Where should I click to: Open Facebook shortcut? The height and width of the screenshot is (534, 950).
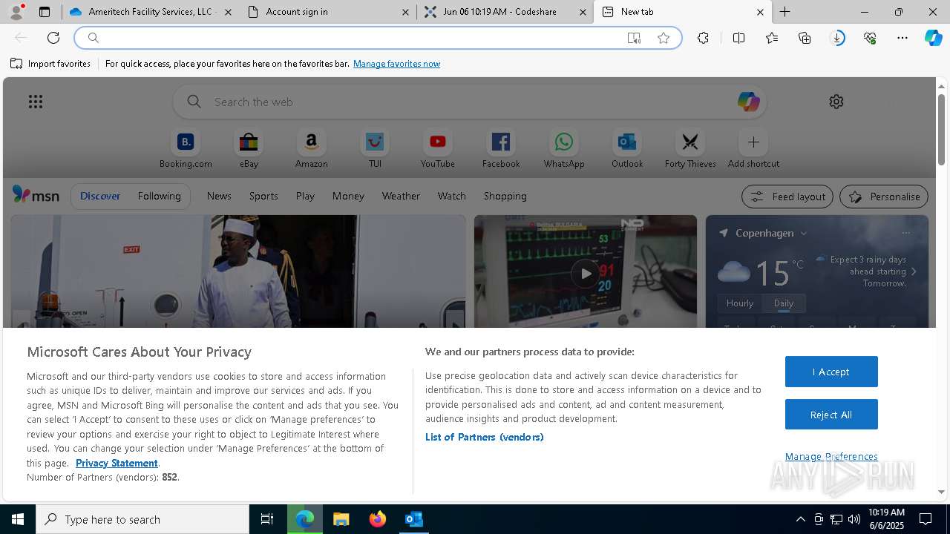(501, 149)
